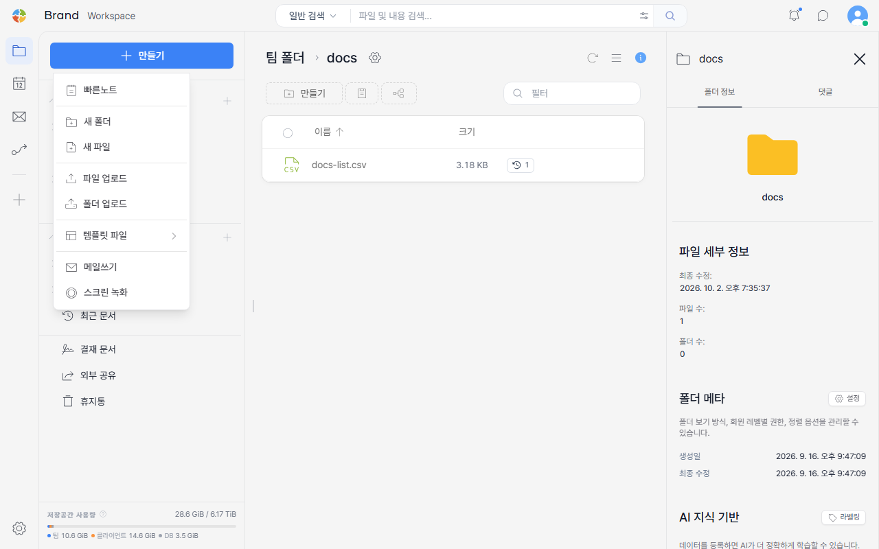The height and width of the screenshot is (549, 879).
Task: Click the clipboard paste toolbar button
Action: coord(362,93)
